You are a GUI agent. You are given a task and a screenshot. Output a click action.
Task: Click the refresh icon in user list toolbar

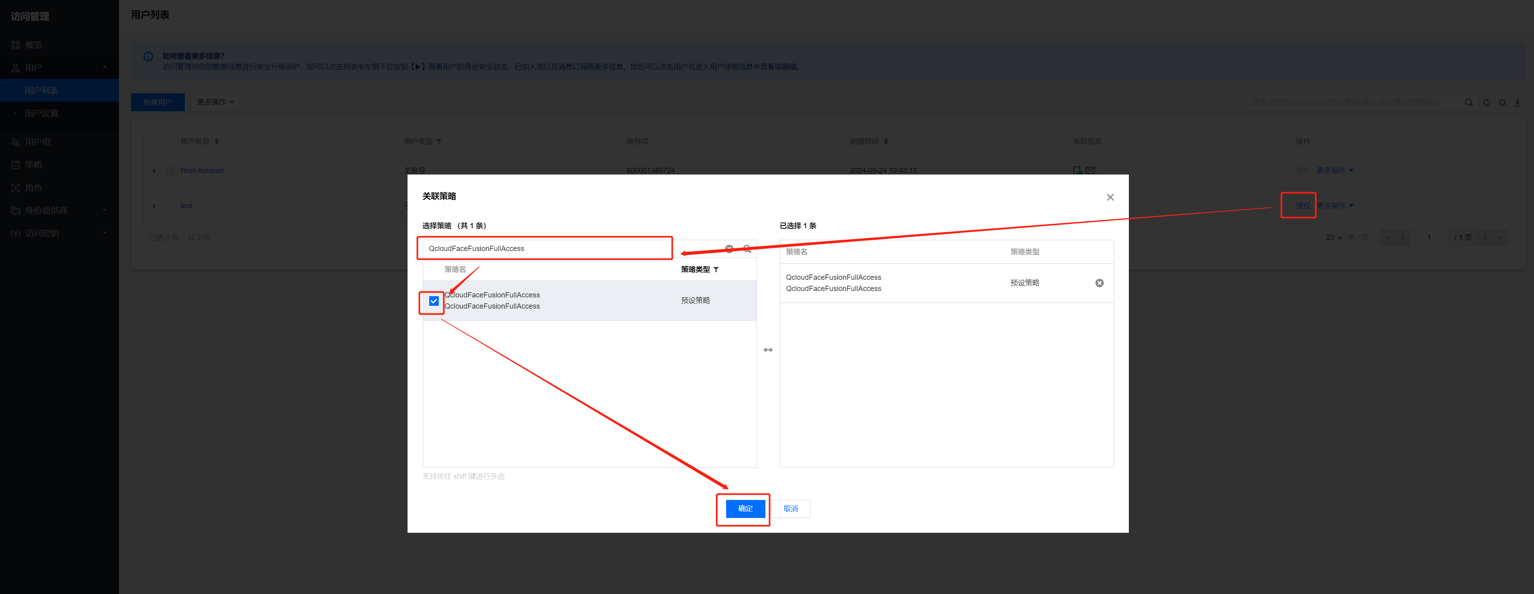pos(1486,102)
